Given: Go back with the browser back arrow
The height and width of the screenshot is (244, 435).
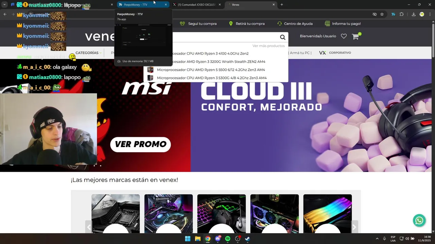Looking at the screenshot, I should pos(5,14).
